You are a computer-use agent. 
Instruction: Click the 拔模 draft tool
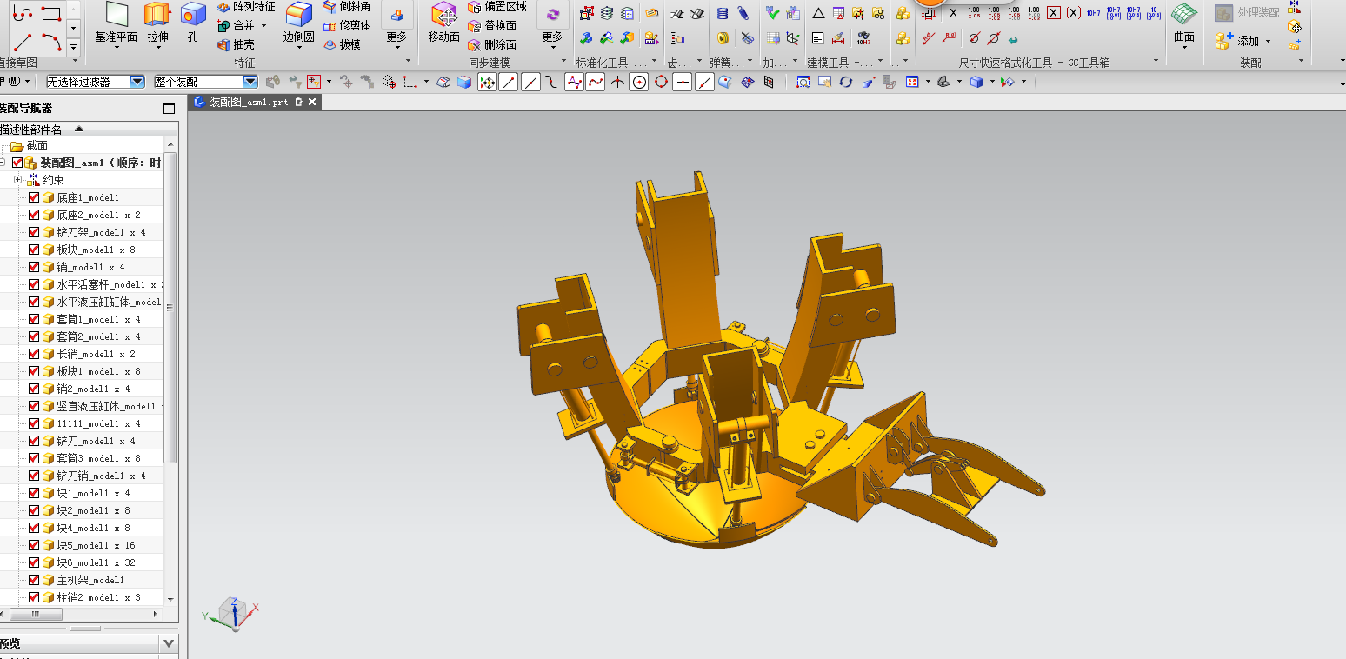(x=341, y=44)
